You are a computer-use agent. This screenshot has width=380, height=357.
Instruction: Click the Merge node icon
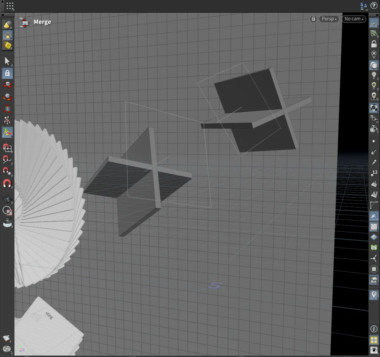(24, 23)
